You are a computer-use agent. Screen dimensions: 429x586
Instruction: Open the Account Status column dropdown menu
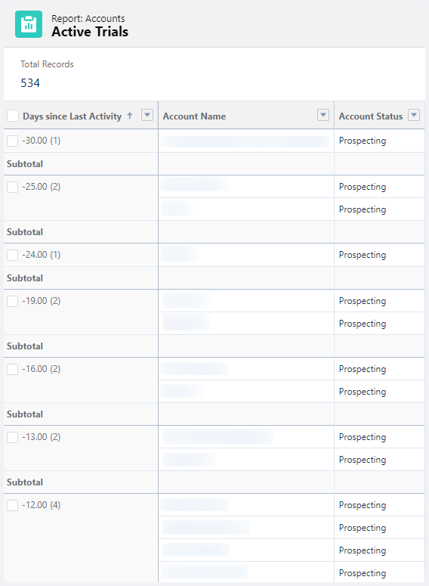click(x=414, y=115)
